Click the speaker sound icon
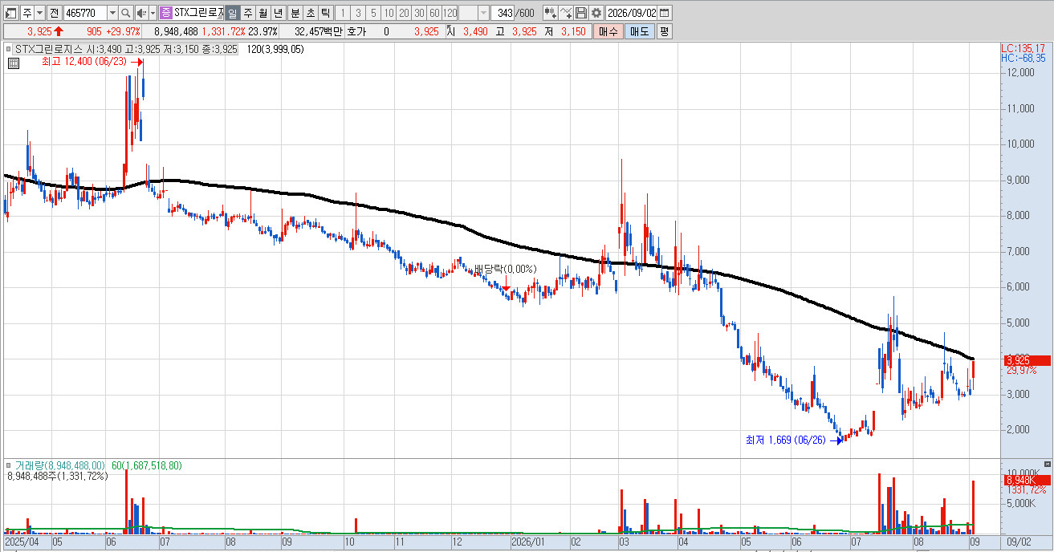This screenshot has width=1054, height=552. click(x=141, y=13)
